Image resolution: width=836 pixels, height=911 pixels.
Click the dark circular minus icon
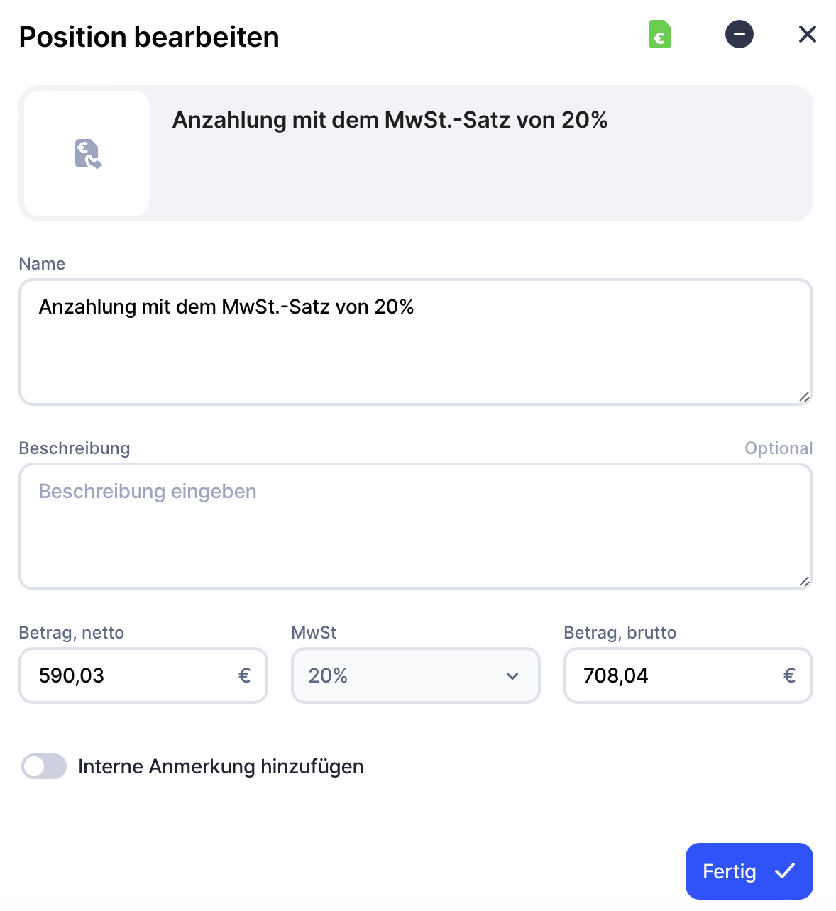click(x=739, y=34)
